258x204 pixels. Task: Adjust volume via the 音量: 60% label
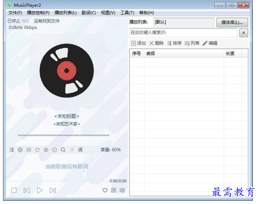(110, 149)
